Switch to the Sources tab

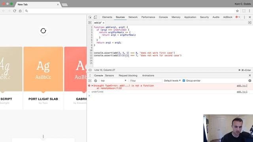coord(120,17)
